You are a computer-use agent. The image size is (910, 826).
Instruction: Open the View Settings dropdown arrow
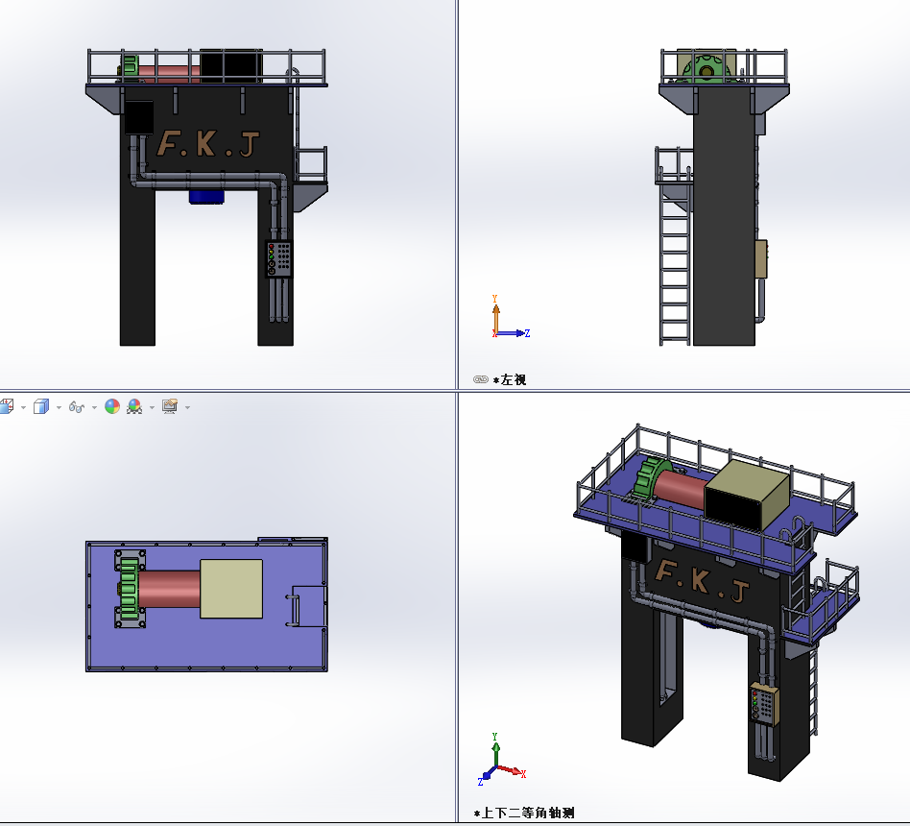187,408
